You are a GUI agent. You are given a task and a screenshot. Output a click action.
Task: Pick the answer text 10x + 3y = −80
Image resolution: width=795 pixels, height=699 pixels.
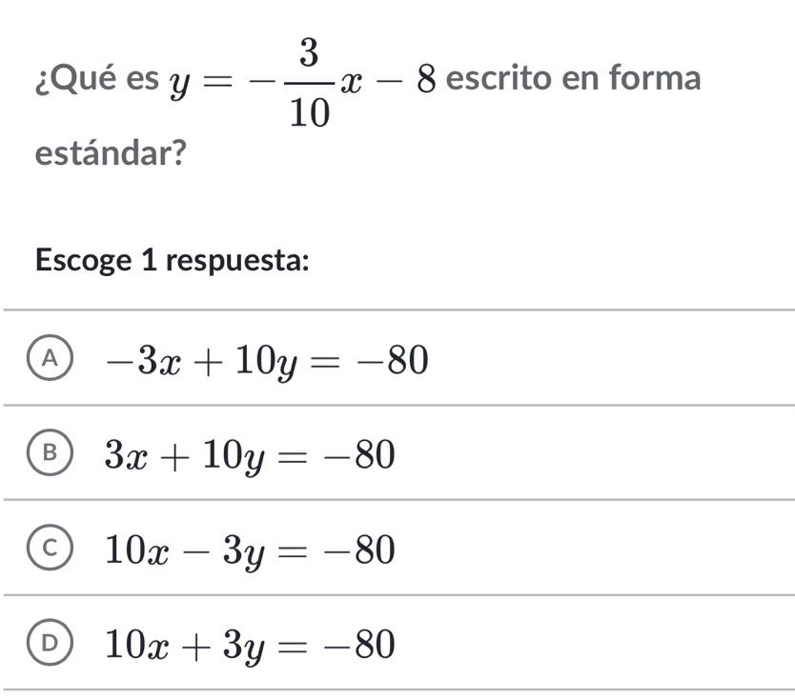250,645
